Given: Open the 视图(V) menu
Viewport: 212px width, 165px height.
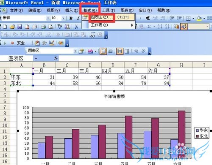Looking at the screenshot, I should click(53, 10).
